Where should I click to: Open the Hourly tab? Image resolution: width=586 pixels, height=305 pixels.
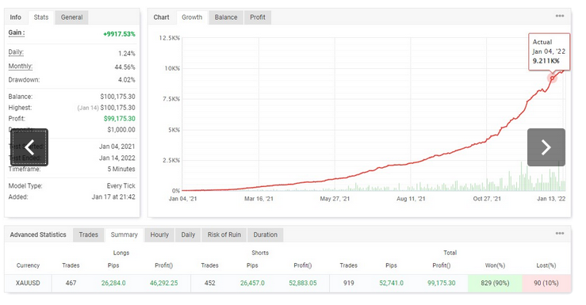tap(159, 234)
